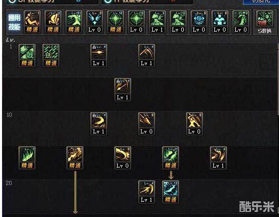Click the golden warrior pose skill Lv 0
Viewport: 279px width, 217px height.
tap(194, 124)
